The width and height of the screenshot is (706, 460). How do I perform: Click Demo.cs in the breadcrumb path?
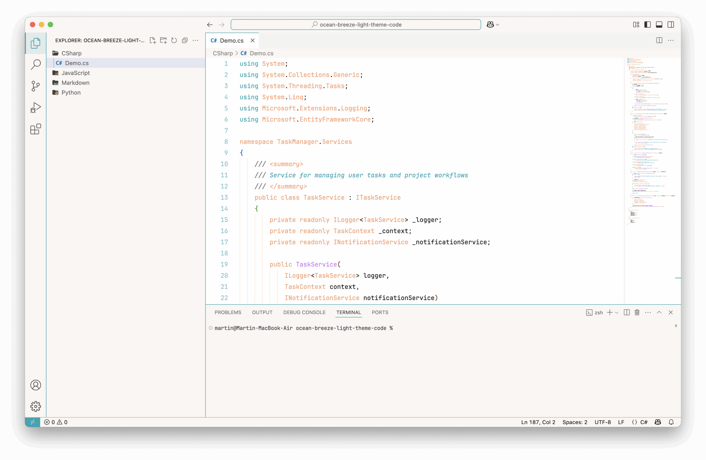point(262,53)
